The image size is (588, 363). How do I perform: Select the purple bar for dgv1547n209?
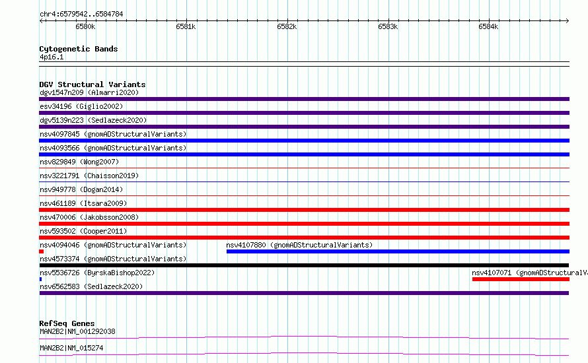(x=304, y=99)
